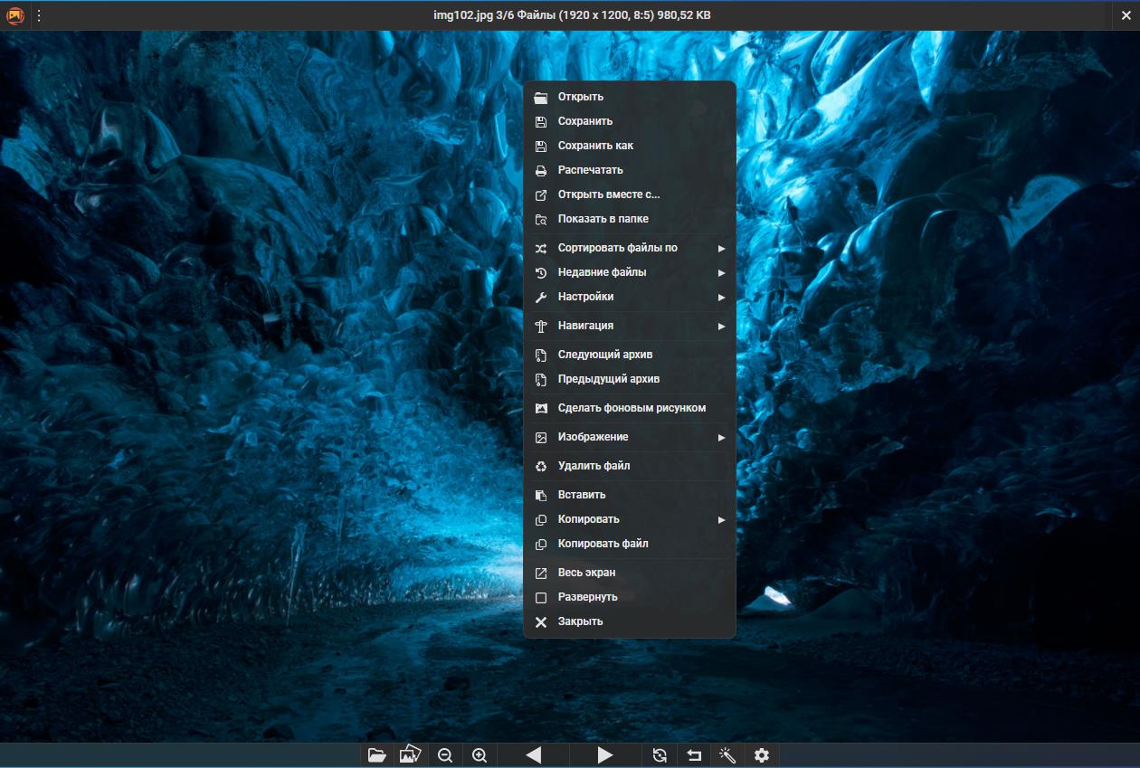Screen dimensions: 1140x768
Task: Rotate the image using the rotate icon
Action: pos(660,755)
